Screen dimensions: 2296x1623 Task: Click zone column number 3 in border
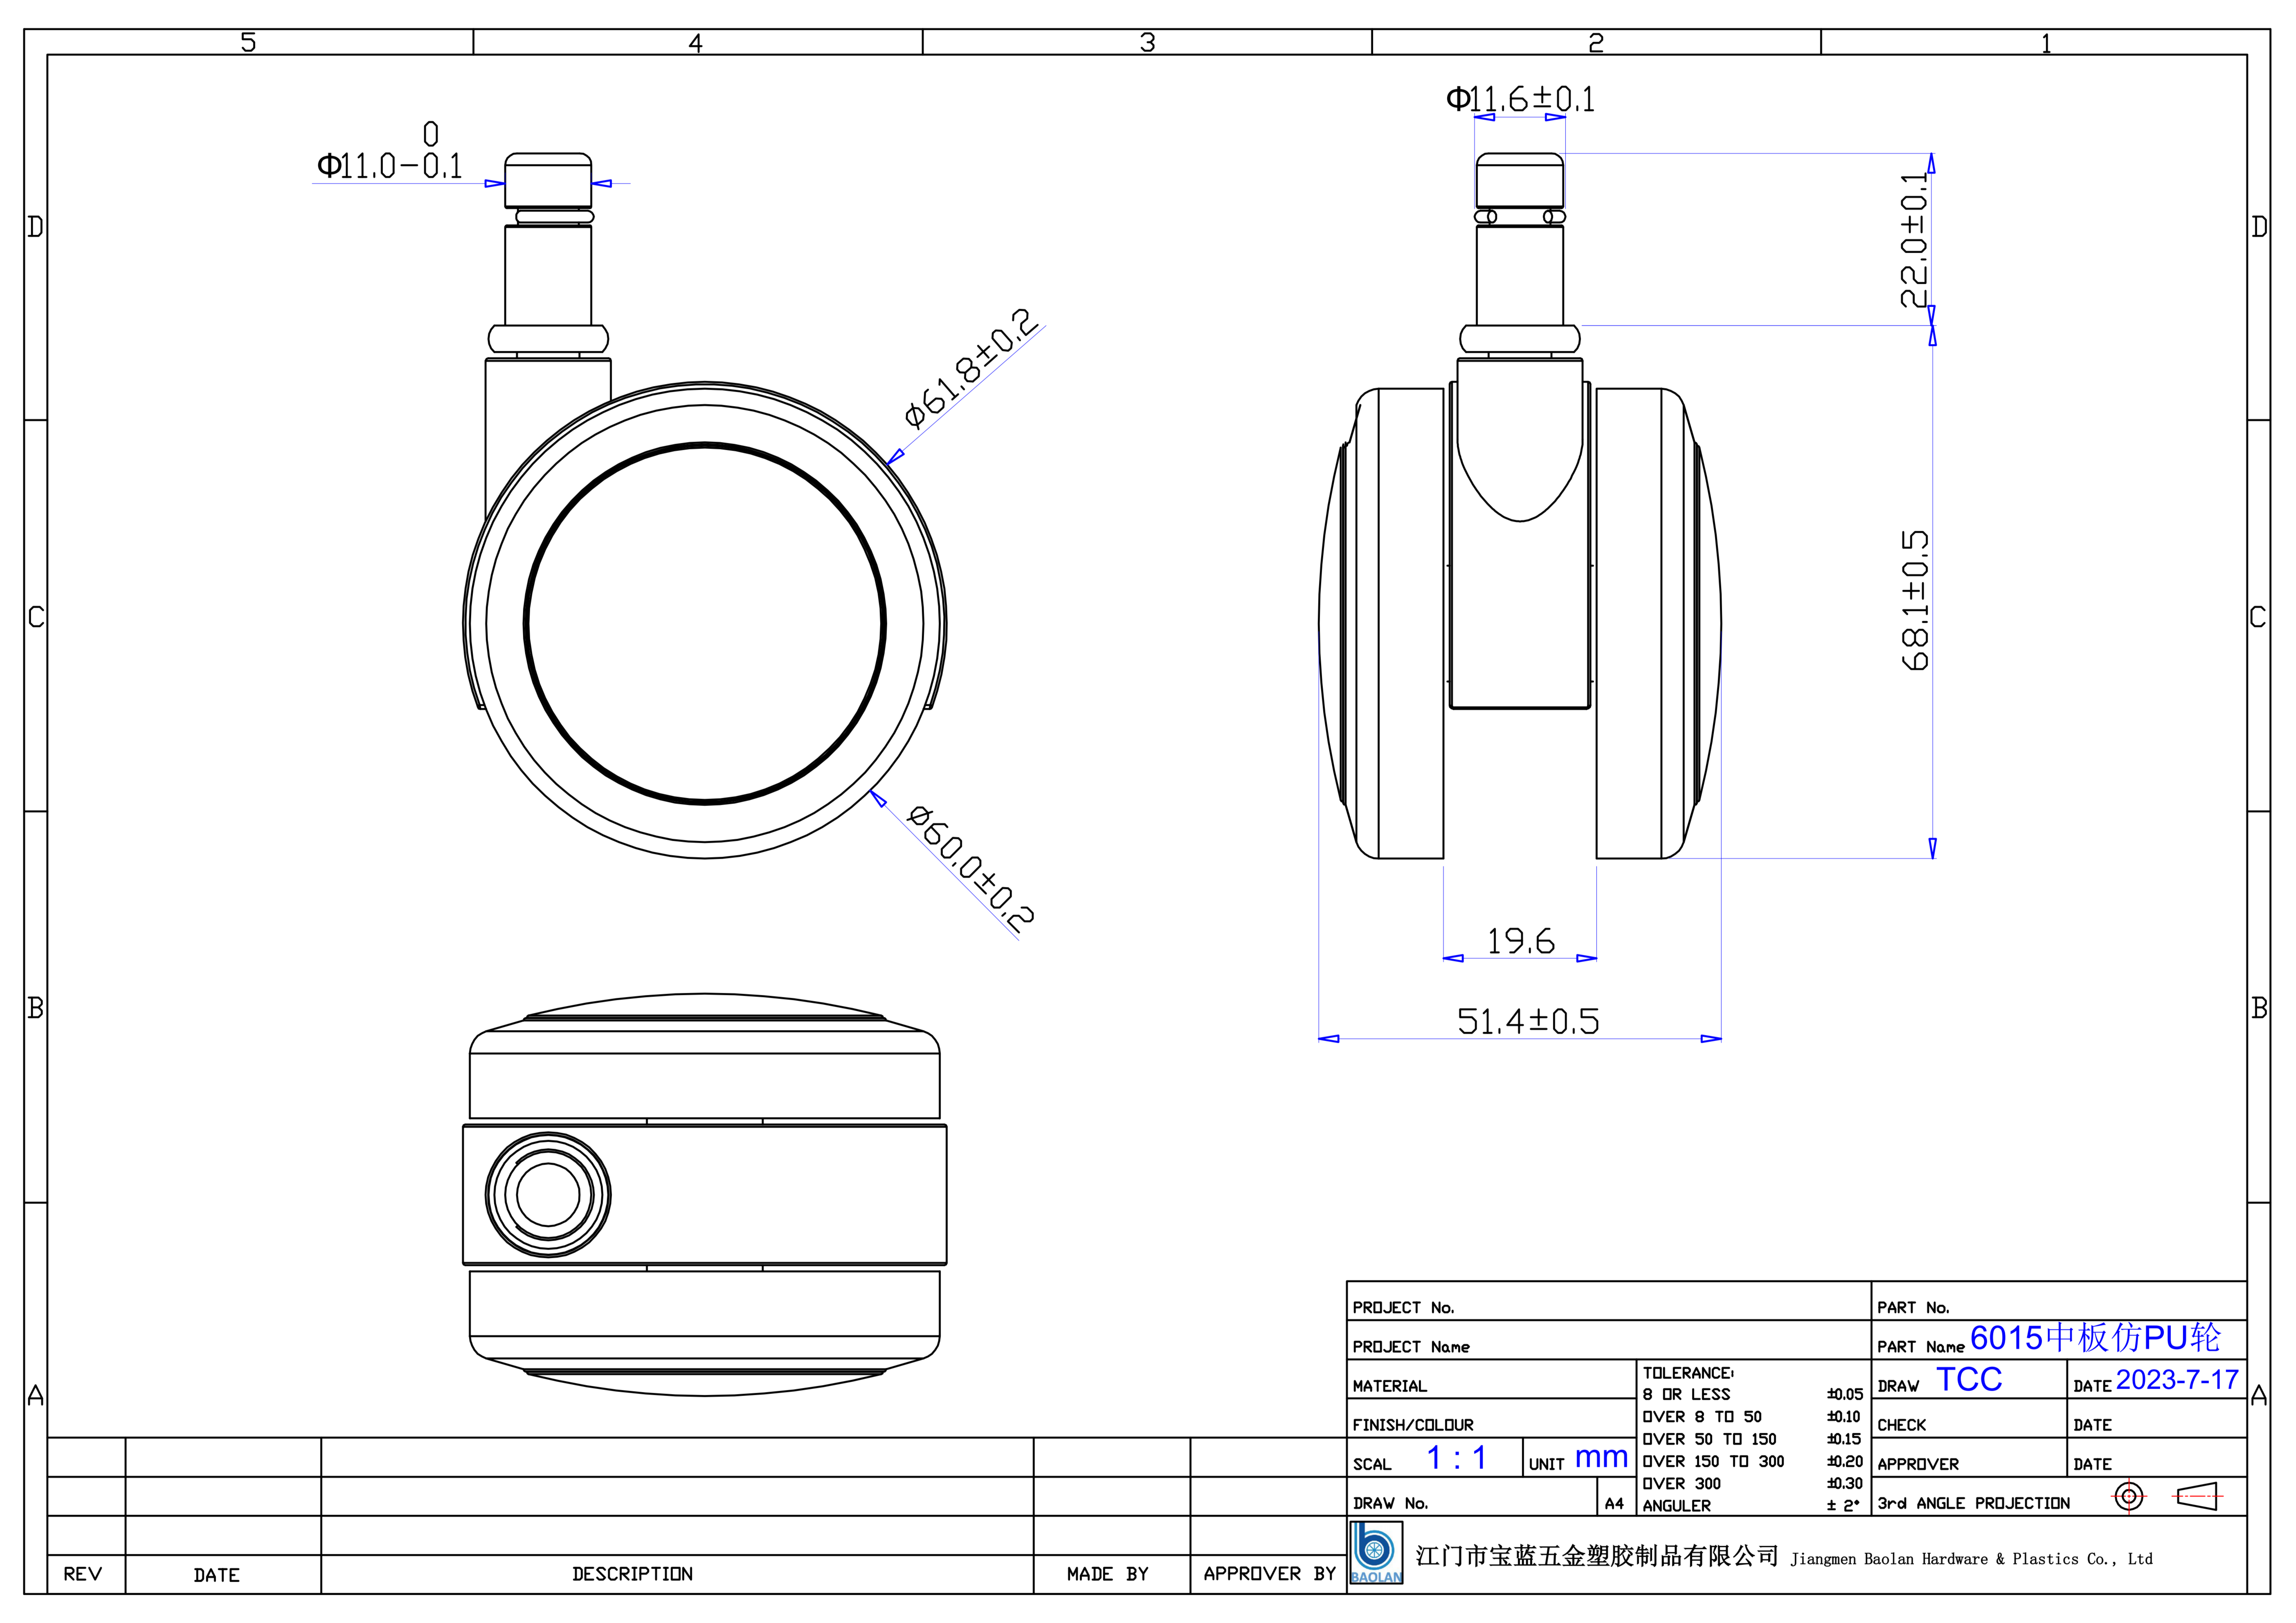[x=1148, y=42]
